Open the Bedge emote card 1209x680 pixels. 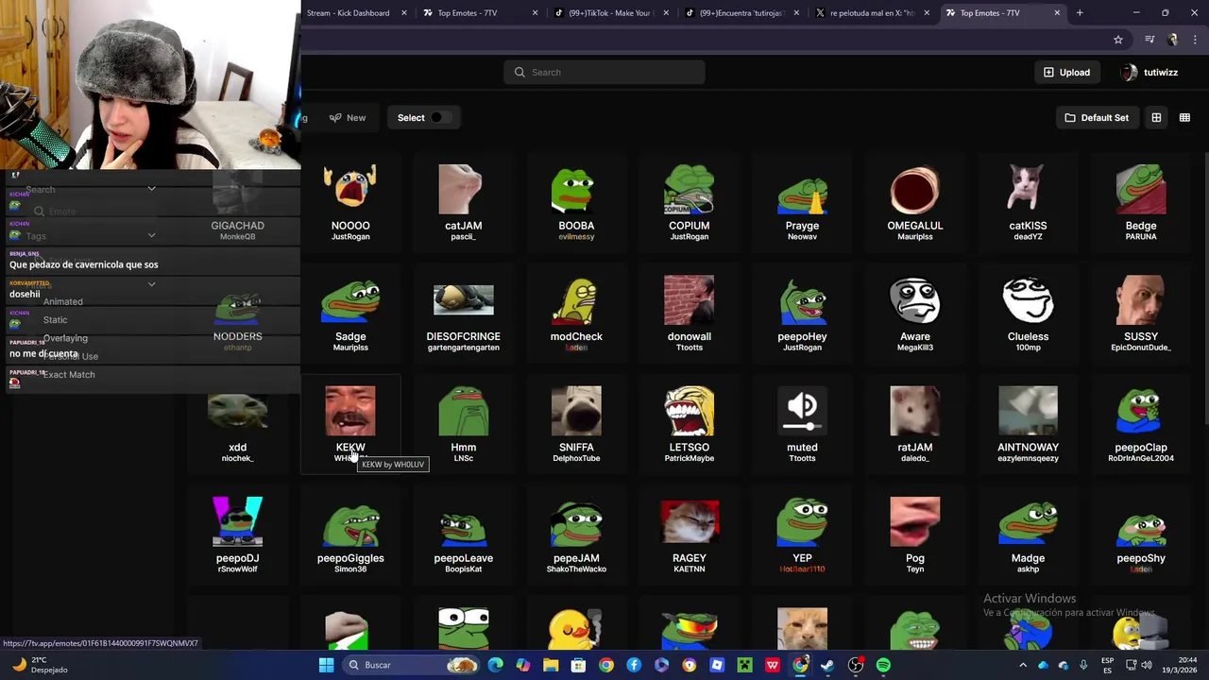click(1141, 202)
